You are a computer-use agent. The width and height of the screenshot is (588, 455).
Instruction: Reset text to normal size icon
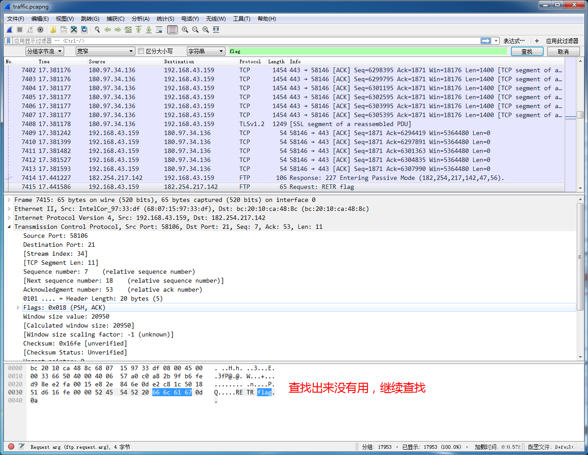point(206,30)
